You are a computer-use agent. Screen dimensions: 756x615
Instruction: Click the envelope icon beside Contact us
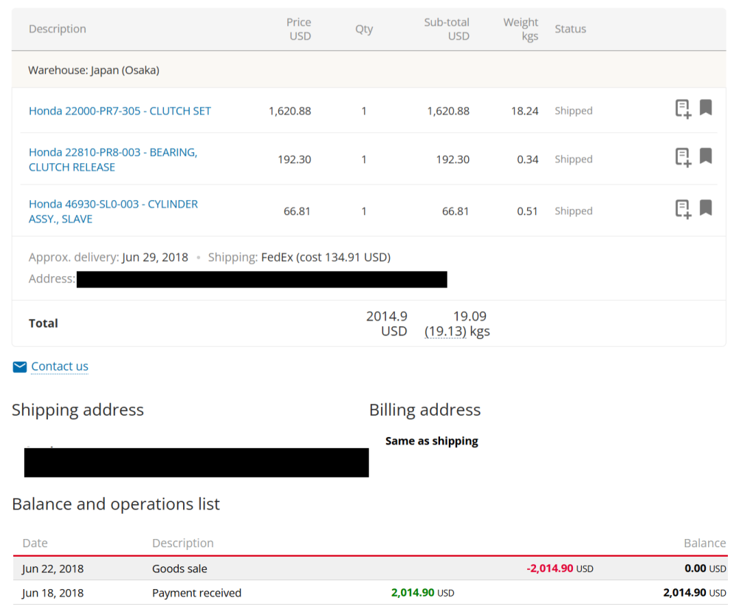(19, 366)
